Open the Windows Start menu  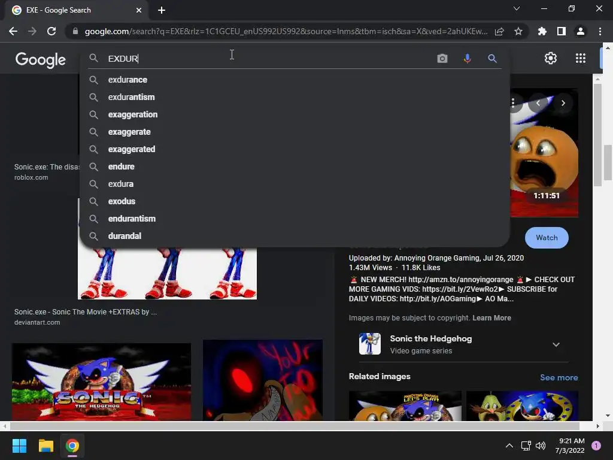pos(19,446)
